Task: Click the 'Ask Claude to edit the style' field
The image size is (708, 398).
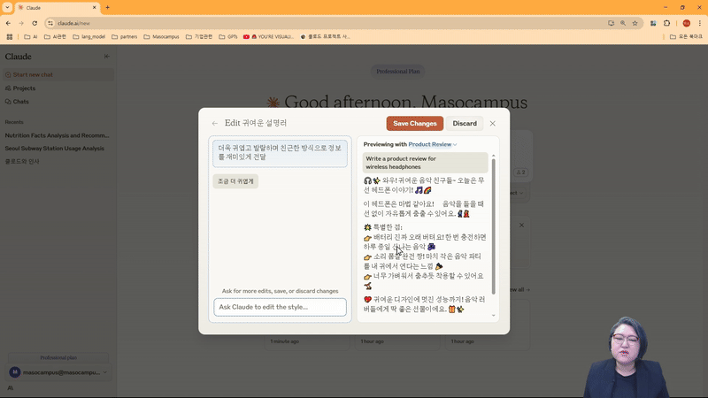Action: coord(280,307)
